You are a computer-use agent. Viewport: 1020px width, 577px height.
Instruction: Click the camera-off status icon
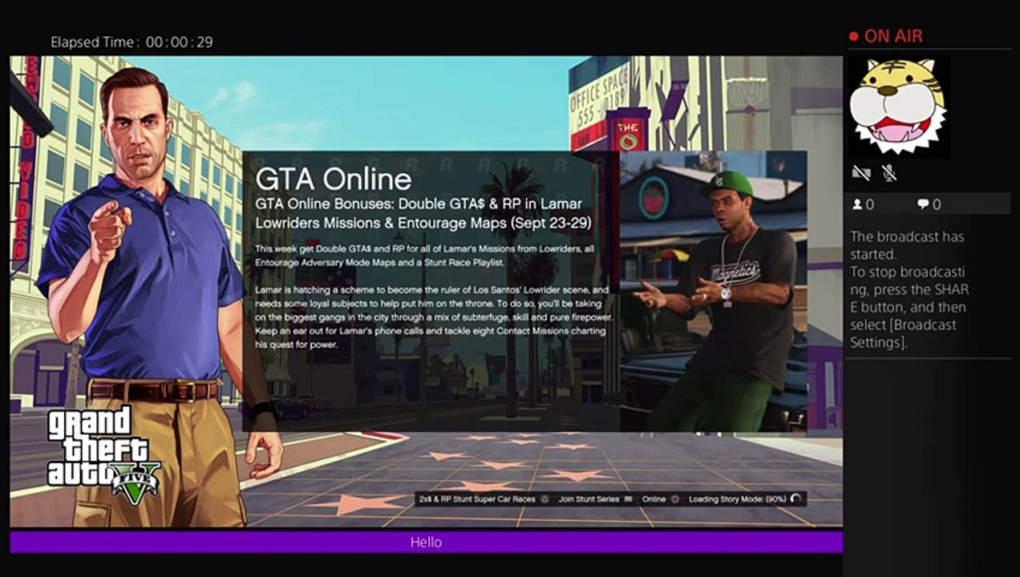tap(862, 173)
